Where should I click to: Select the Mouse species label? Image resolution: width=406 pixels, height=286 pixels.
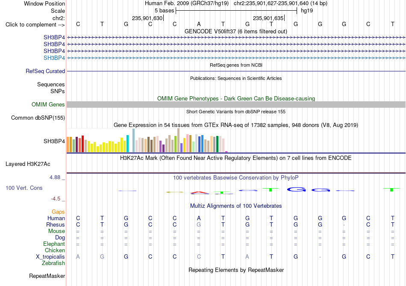click(x=56, y=231)
